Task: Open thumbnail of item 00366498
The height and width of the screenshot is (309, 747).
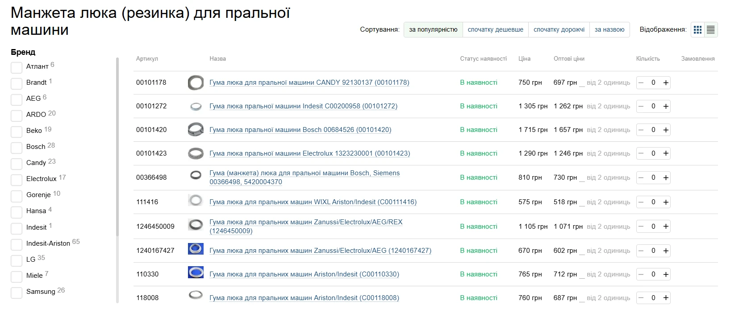Action: (x=196, y=175)
